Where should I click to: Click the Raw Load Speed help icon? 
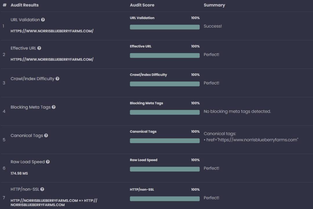pyautogui.click(x=48, y=161)
